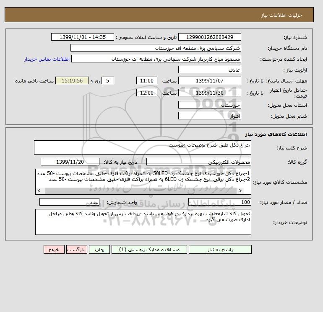Open مشاهده مدارک پیوستی (1) button

(149, 250)
